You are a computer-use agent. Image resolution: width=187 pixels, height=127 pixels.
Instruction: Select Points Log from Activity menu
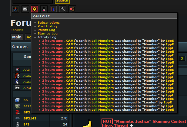(46, 30)
